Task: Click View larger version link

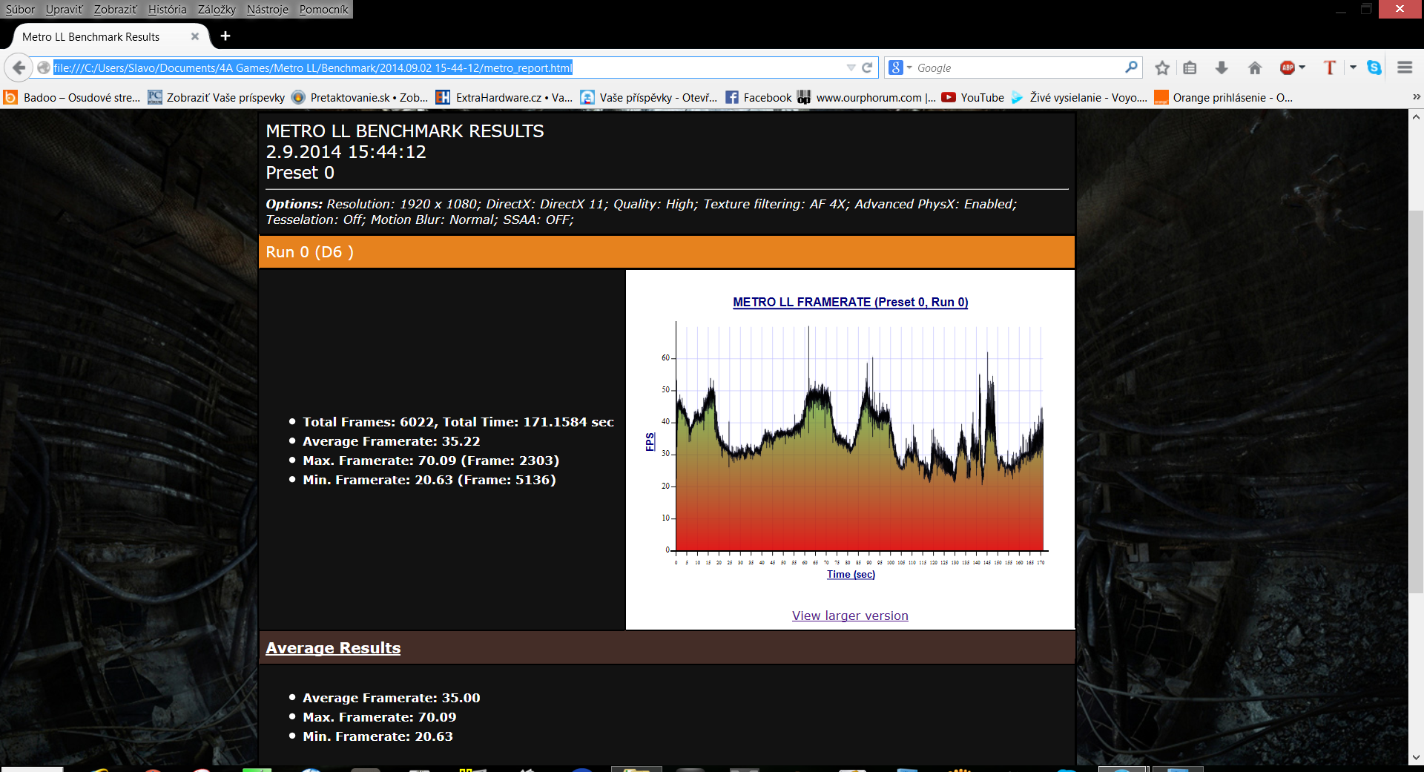Action: pyautogui.click(x=850, y=616)
